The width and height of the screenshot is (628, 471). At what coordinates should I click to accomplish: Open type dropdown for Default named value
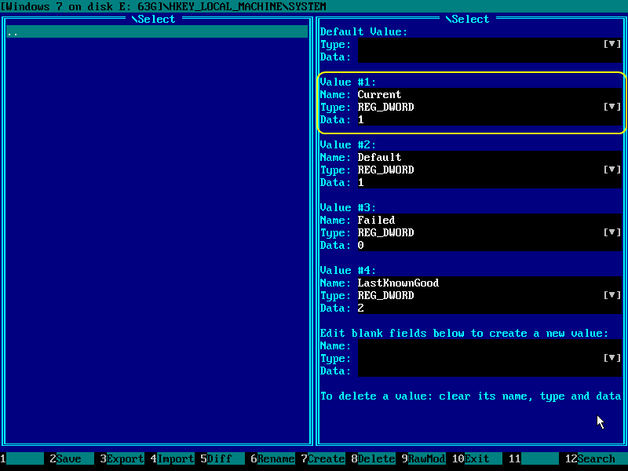click(612, 170)
